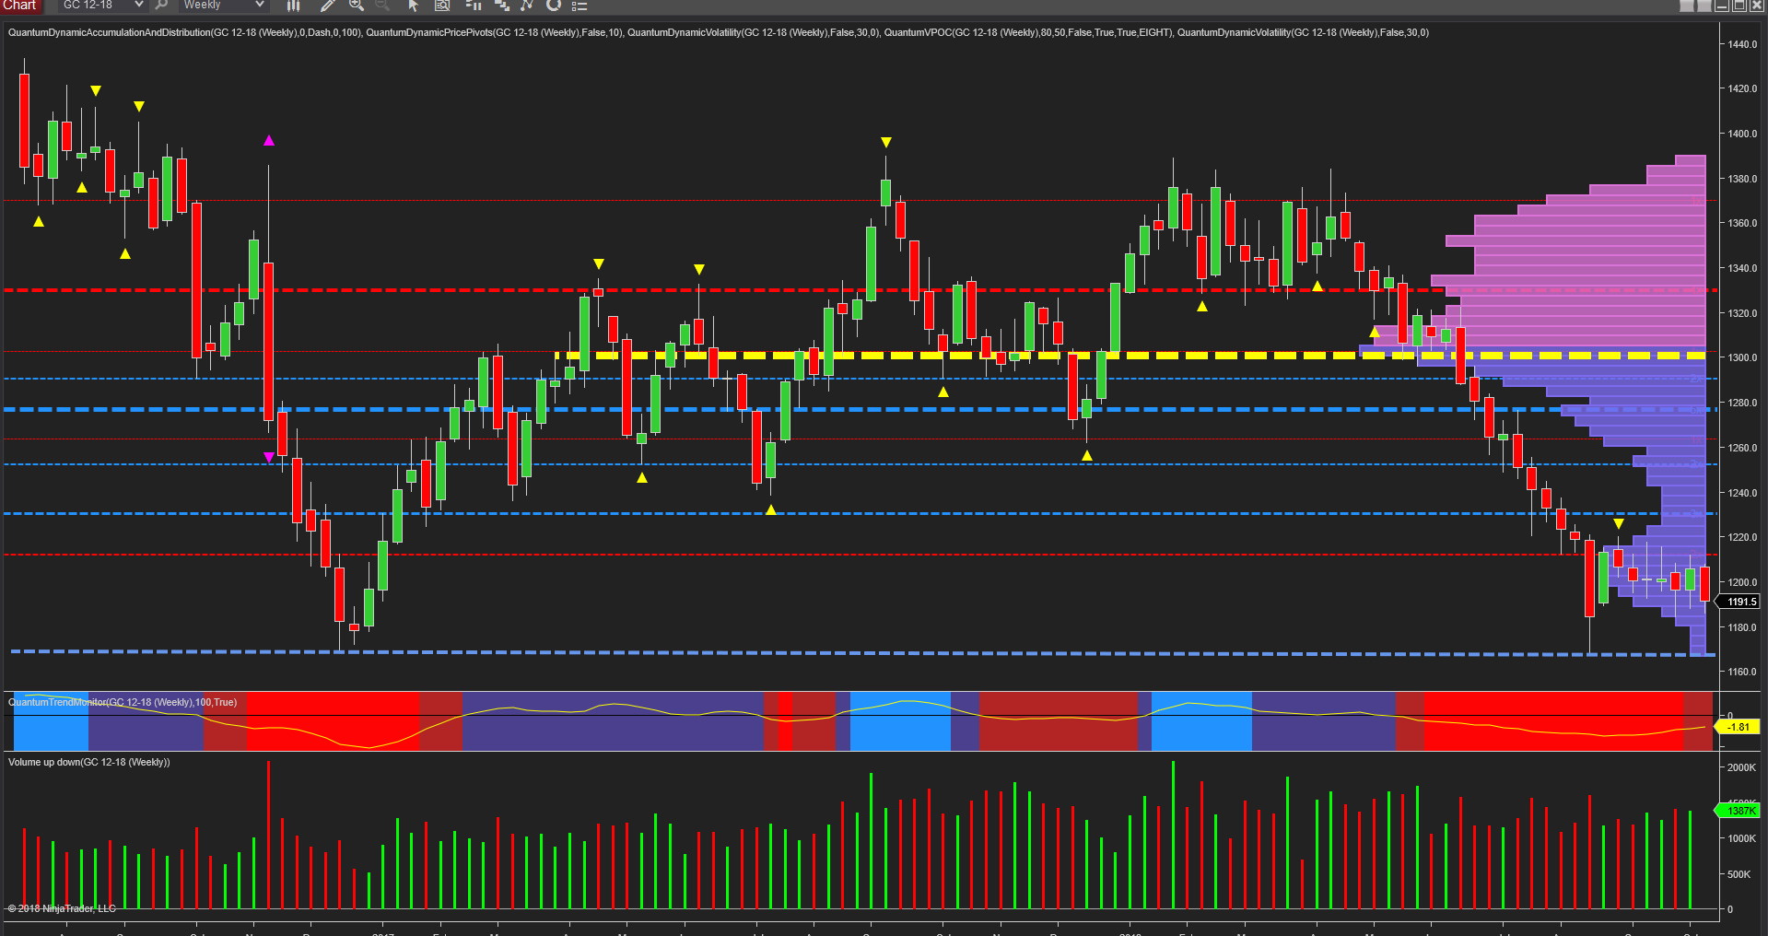Open the chart properties list icon
1768x936 pixels.
coord(580,6)
